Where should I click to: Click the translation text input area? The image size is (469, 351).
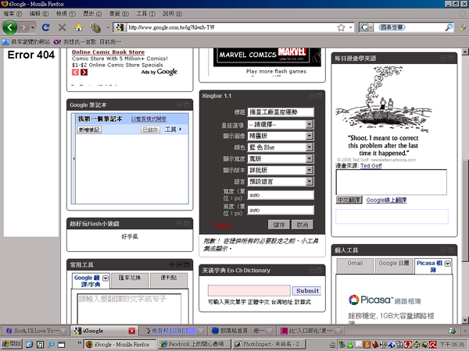click(x=129, y=309)
